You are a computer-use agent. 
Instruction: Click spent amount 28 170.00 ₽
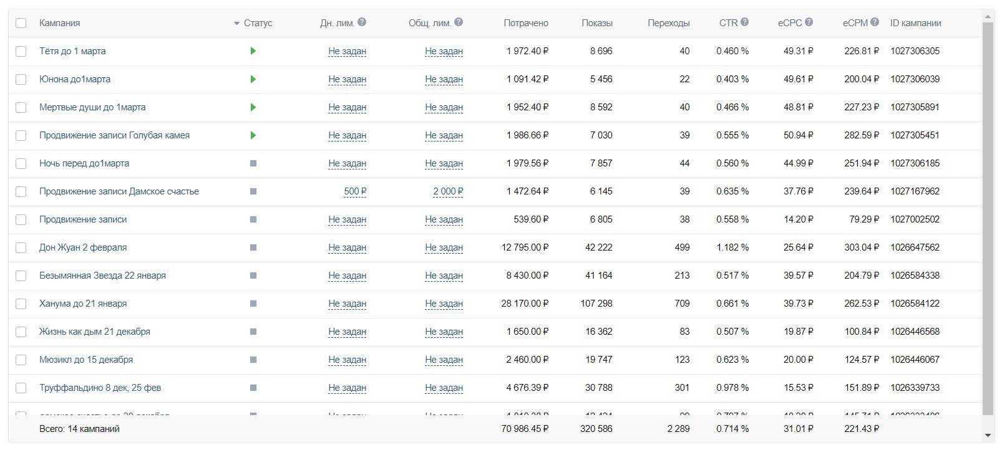coord(525,304)
